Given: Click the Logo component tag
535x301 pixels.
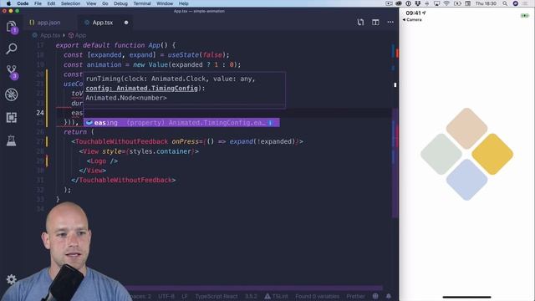Looking at the screenshot, I should (99, 161).
